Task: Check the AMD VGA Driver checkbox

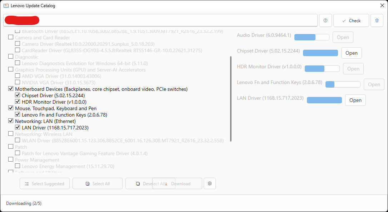Action: point(17,76)
